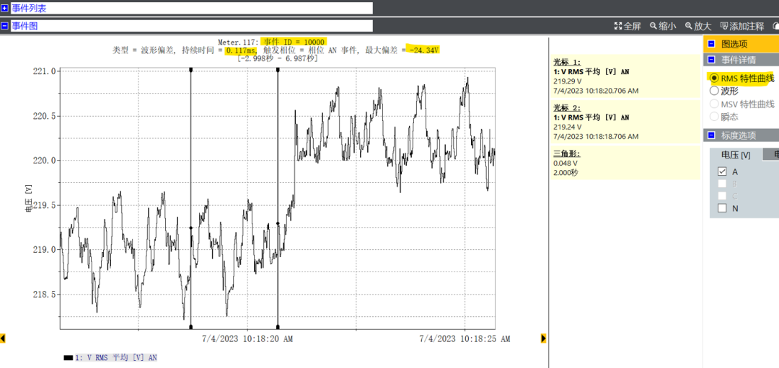Click timestamp 7/4/2023 10:18:20.706 AM
This screenshot has height=368, width=779.
tap(597, 91)
